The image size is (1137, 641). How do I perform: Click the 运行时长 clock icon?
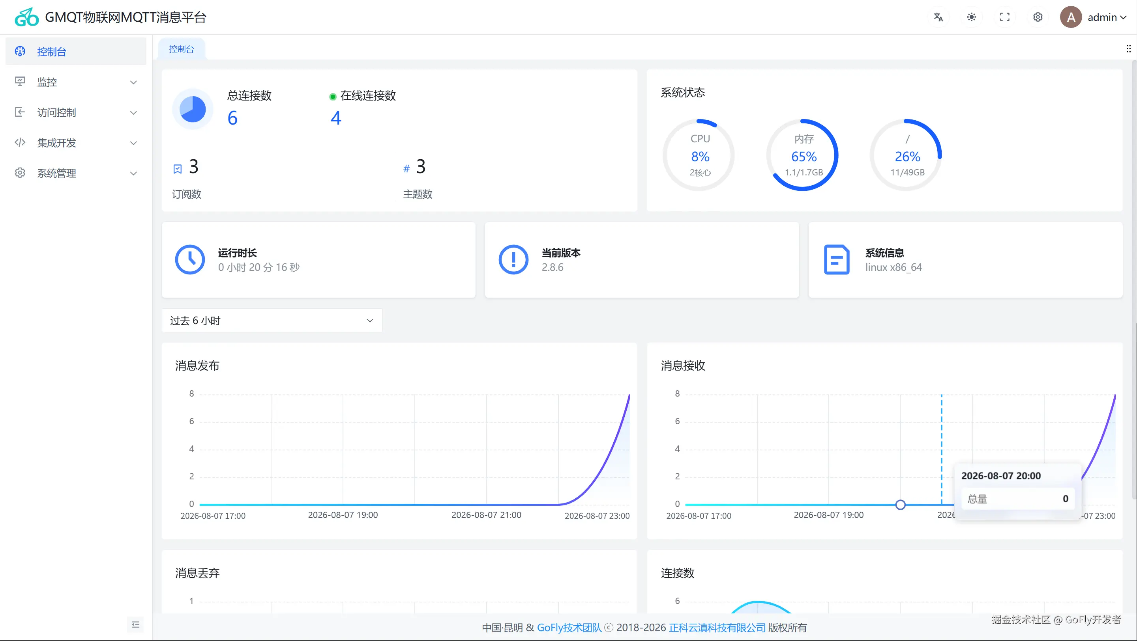[x=190, y=260]
